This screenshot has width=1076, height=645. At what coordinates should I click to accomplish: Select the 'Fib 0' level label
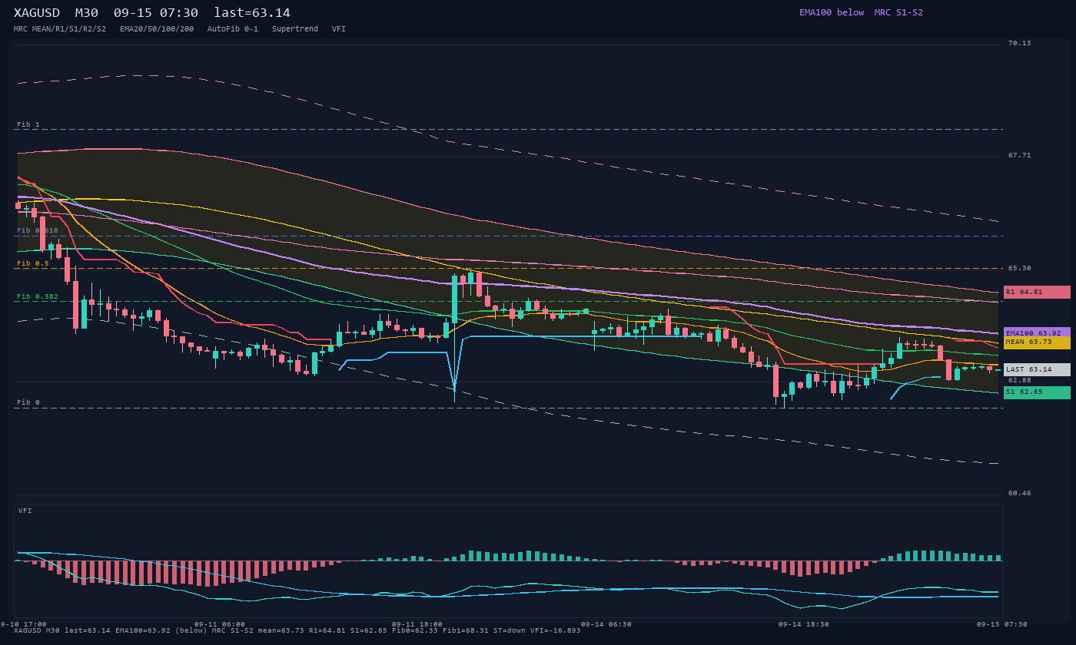pyautogui.click(x=28, y=402)
